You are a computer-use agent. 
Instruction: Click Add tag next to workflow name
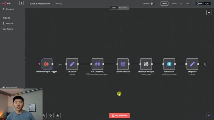pyautogui.click(x=58, y=4)
